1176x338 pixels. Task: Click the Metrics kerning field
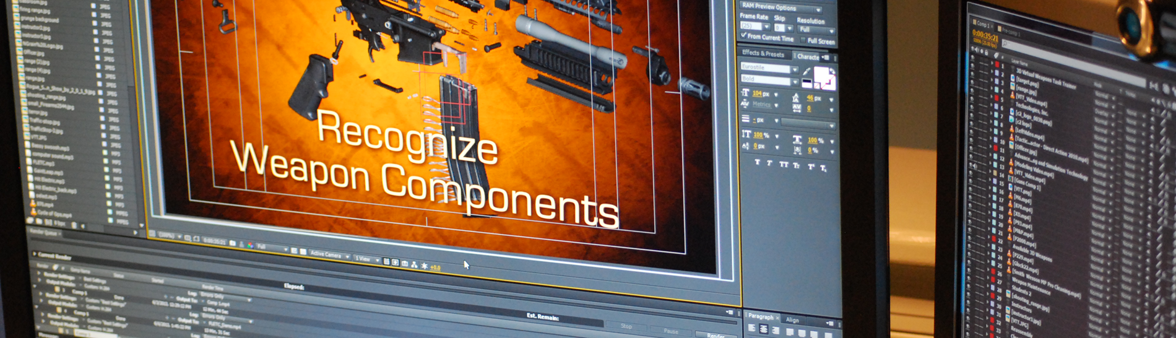point(761,104)
